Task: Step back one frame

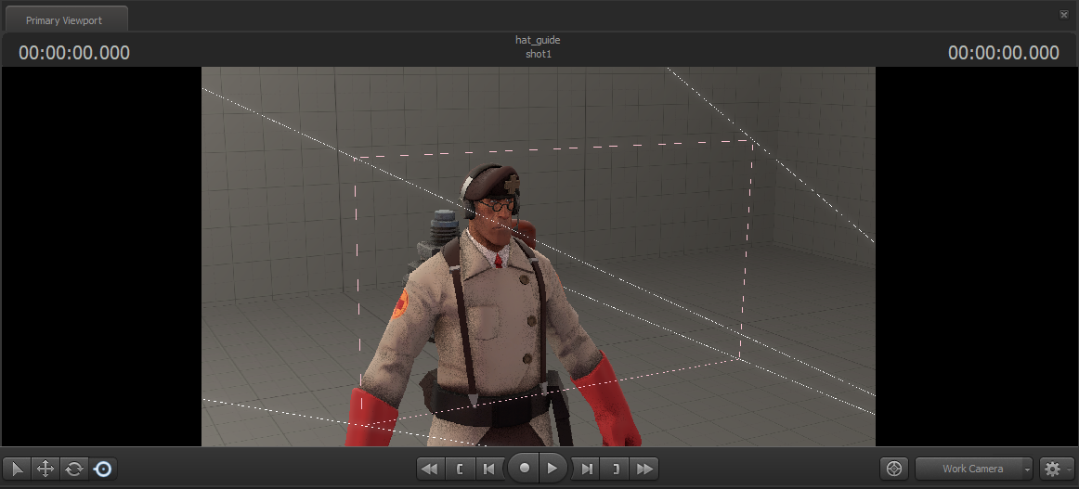Action: (488, 470)
